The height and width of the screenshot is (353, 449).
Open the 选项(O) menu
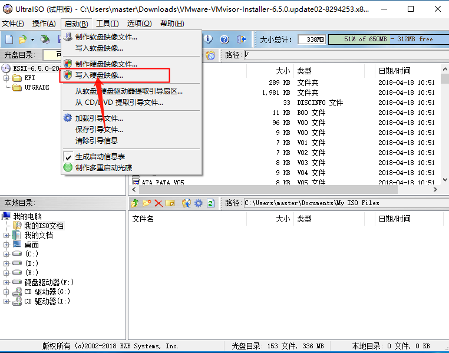point(139,24)
